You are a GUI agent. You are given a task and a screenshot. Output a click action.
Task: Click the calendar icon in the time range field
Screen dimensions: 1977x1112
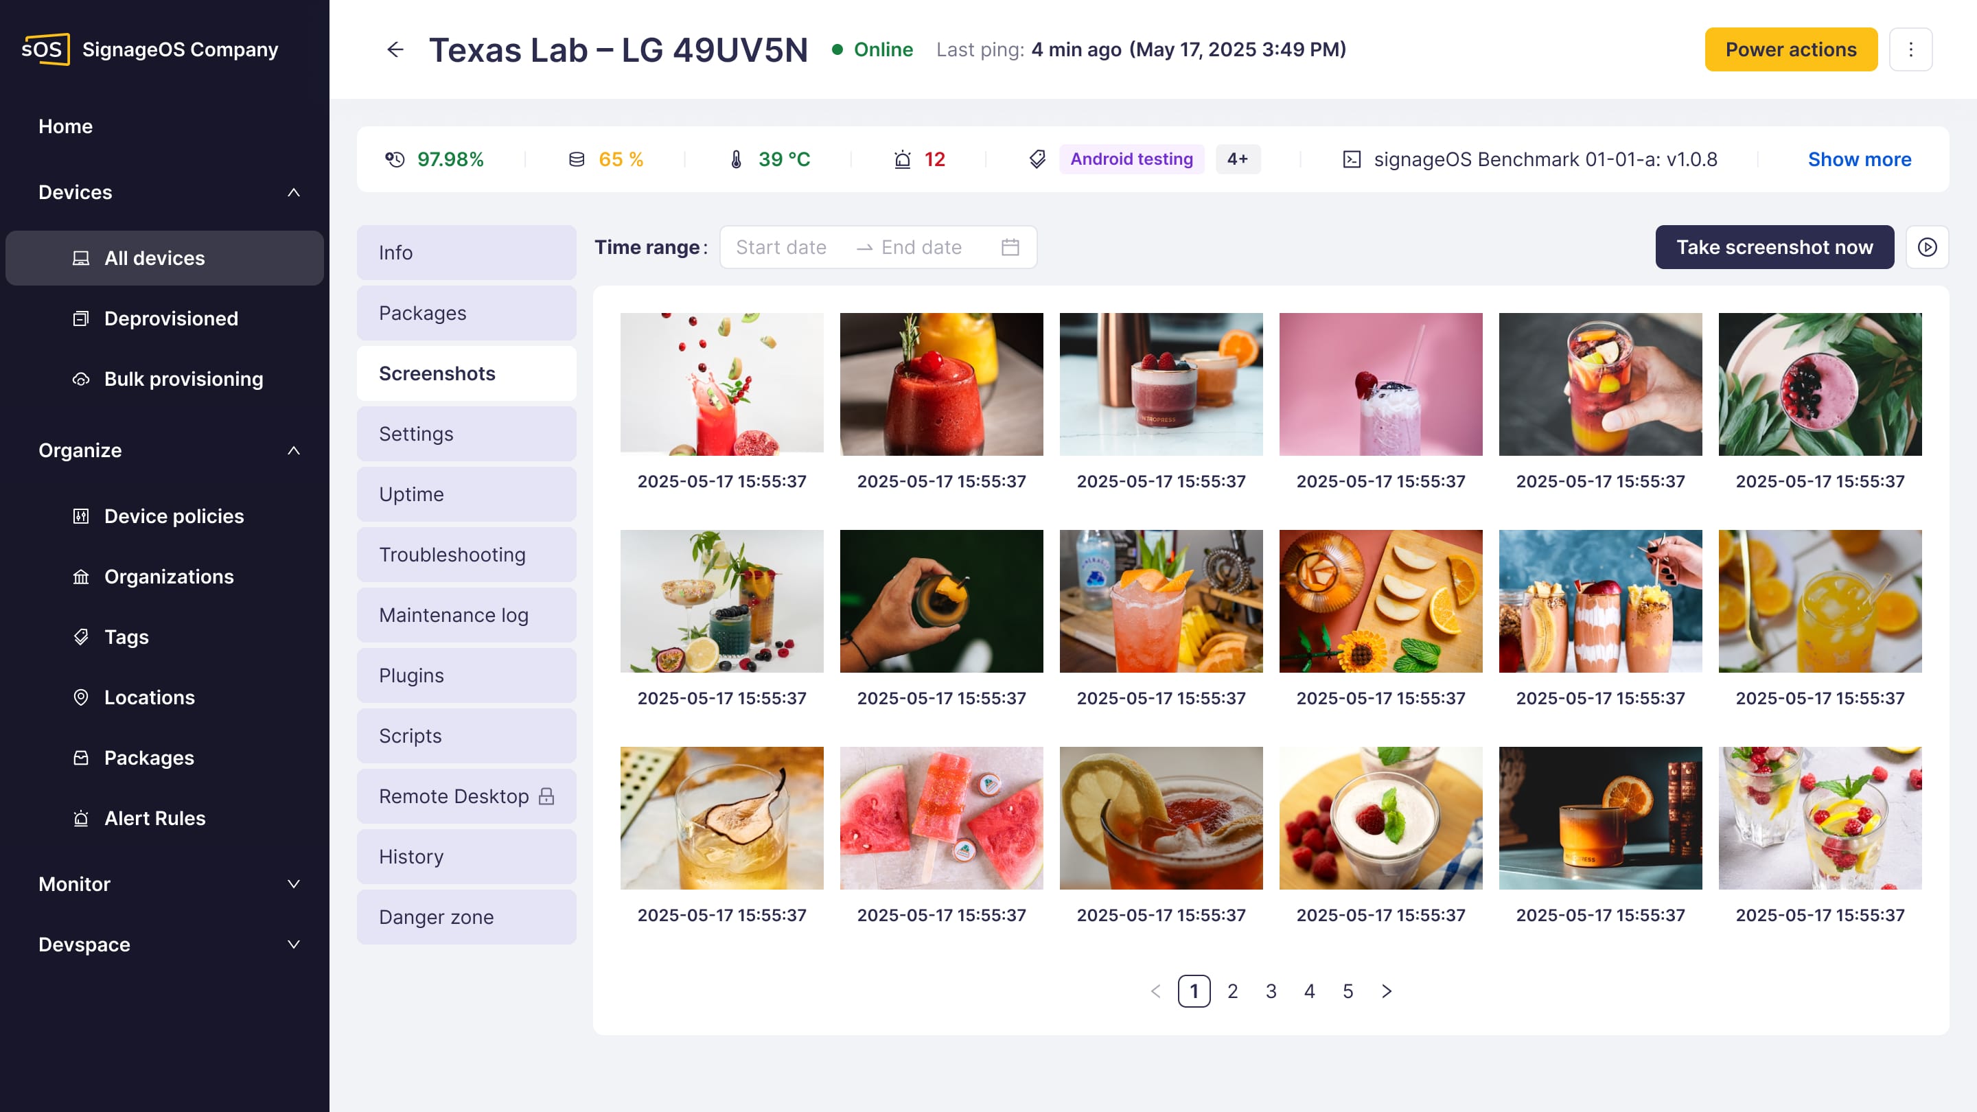click(x=1010, y=247)
